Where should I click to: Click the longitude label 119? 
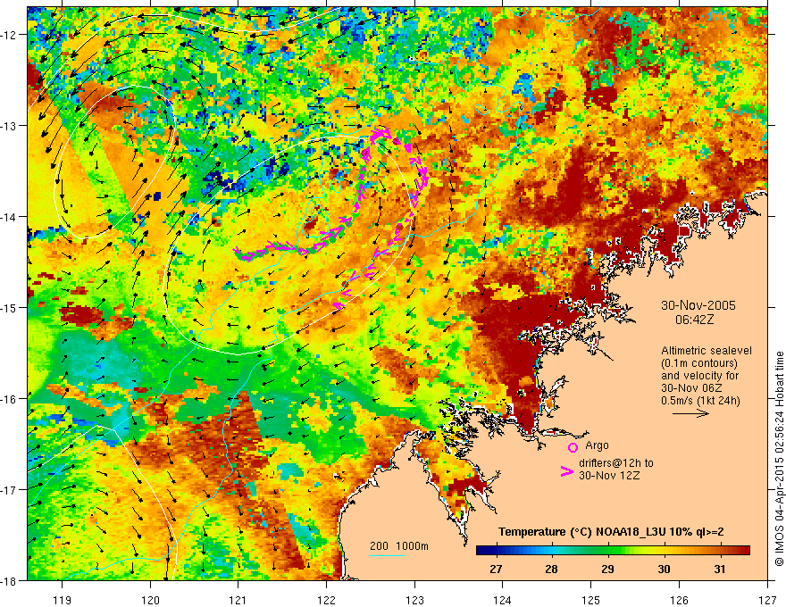(63, 600)
